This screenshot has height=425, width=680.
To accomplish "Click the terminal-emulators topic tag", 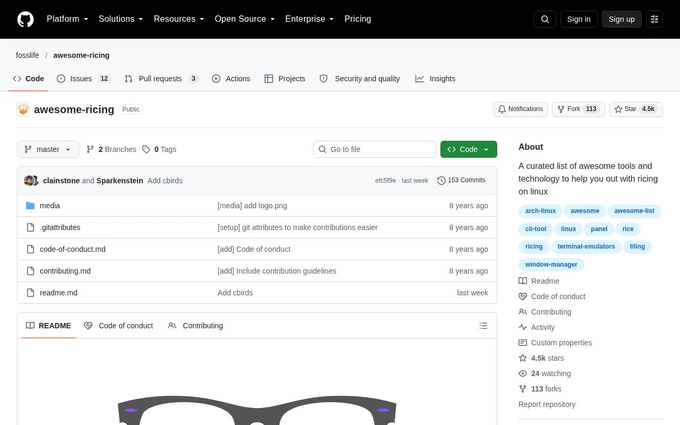I will 586,246.
